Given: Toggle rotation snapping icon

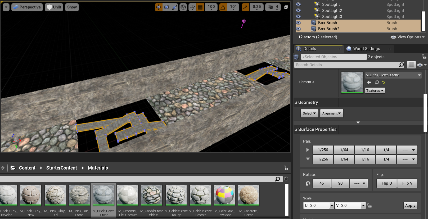Looking at the screenshot, I should click(223, 7).
